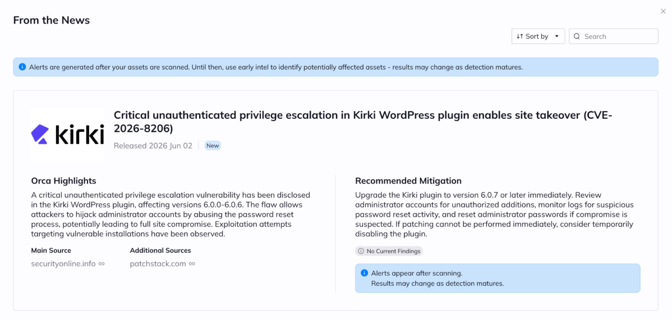Click the Recommended Mitigation heading
672x320 pixels.
[408, 181]
